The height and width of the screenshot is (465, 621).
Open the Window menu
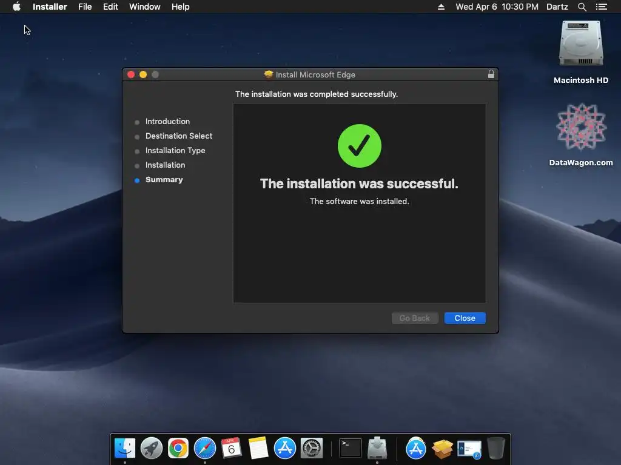144,7
